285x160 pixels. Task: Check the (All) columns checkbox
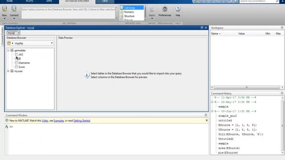pyautogui.click(x=16, y=54)
